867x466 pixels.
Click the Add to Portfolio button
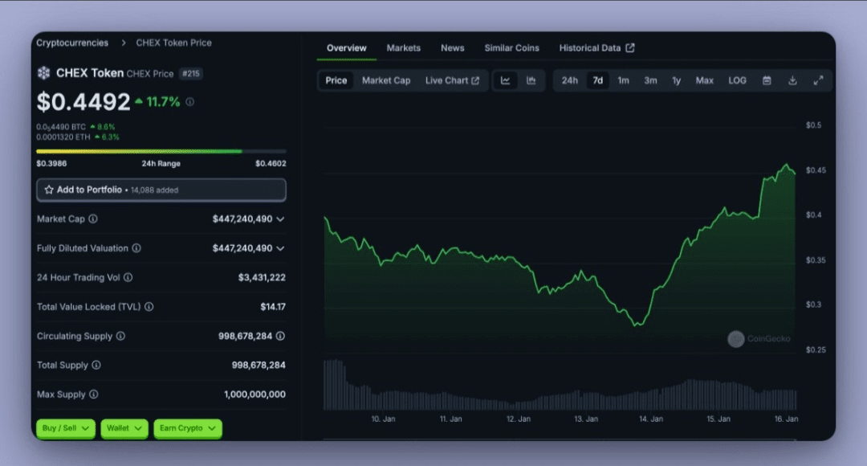(161, 190)
